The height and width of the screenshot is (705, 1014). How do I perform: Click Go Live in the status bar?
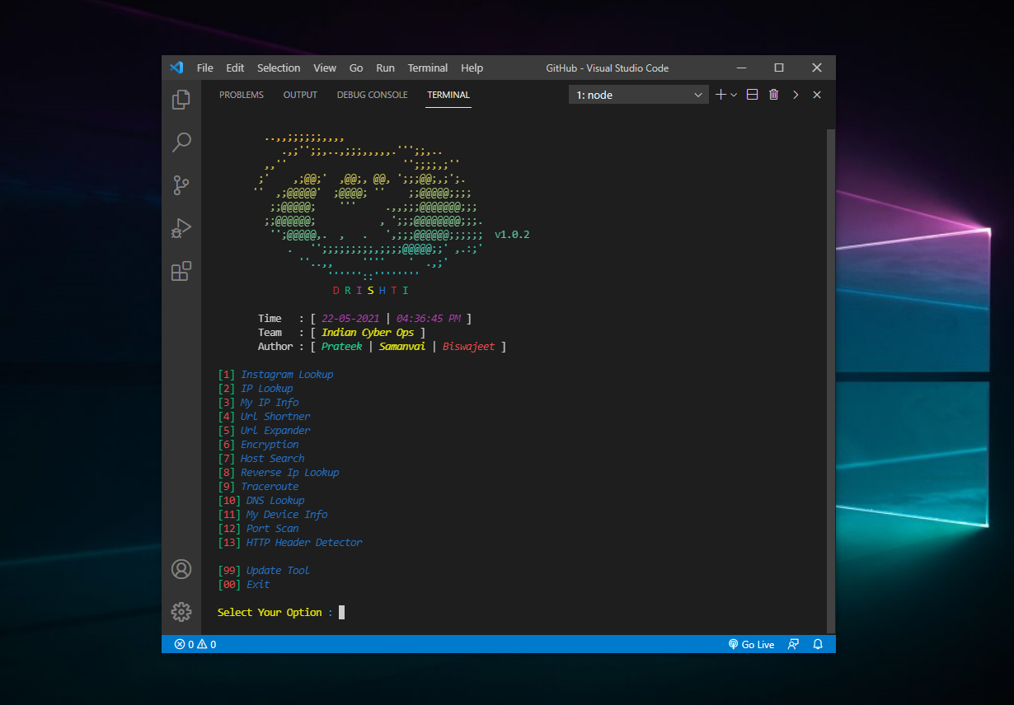751,644
